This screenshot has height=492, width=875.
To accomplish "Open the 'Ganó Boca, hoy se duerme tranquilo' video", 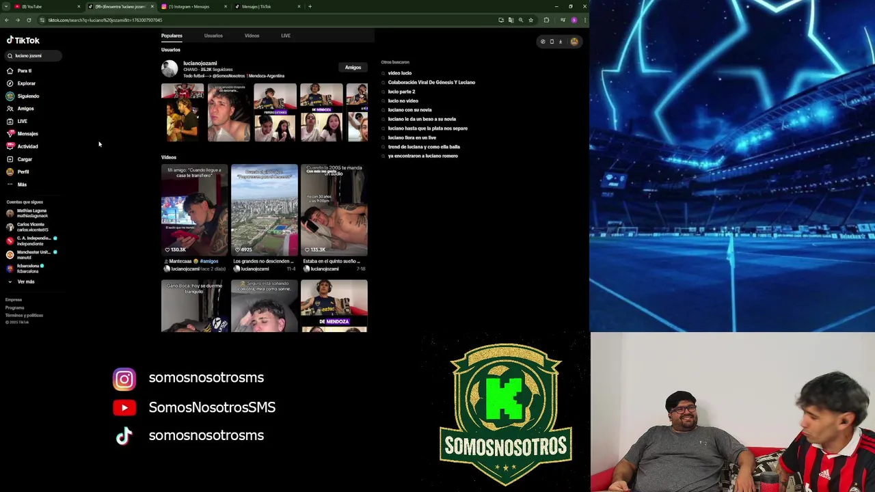I will [195, 306].
